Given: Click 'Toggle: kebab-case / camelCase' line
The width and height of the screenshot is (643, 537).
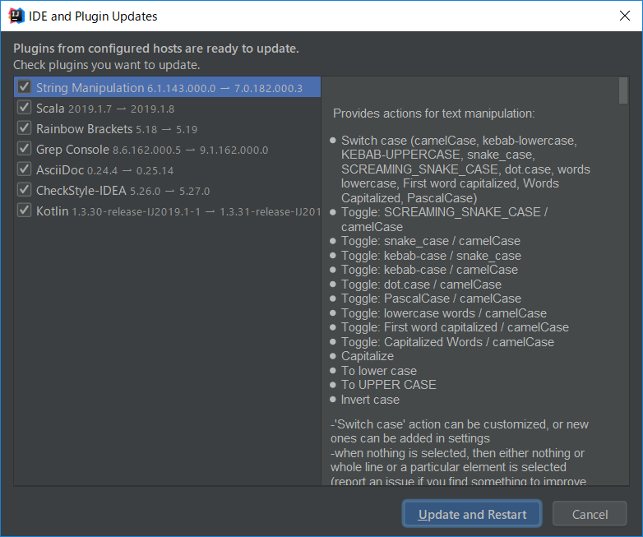Looking at the screenshot, I should coord(429,270).
